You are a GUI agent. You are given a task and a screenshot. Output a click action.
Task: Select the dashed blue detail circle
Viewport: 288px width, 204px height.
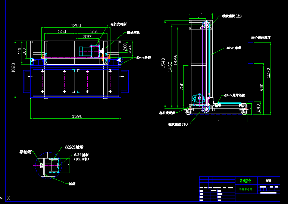[x=48, y=166]
